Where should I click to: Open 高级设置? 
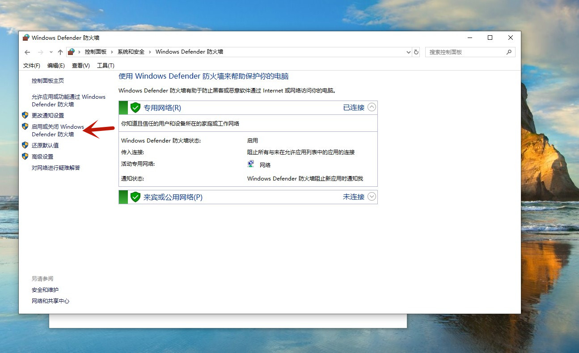[x=42, y=156]
